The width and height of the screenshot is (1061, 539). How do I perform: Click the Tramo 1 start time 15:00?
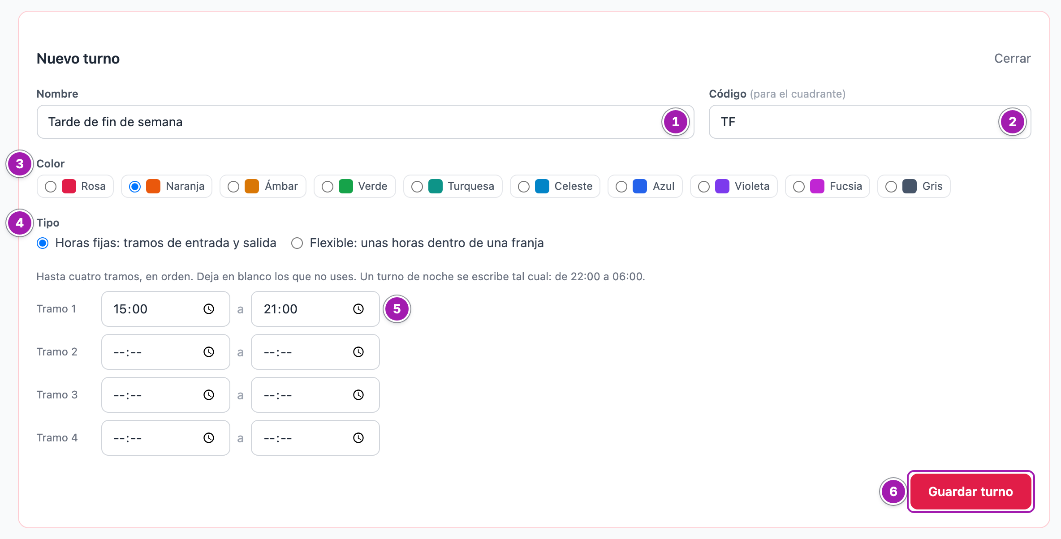(130, 309)
